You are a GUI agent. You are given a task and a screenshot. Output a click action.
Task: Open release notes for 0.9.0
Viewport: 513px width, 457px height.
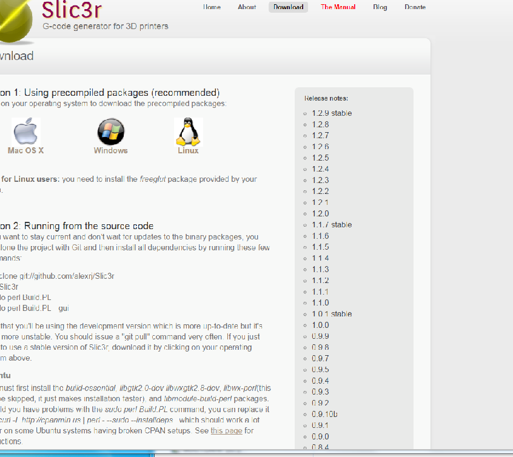point(320,436)
